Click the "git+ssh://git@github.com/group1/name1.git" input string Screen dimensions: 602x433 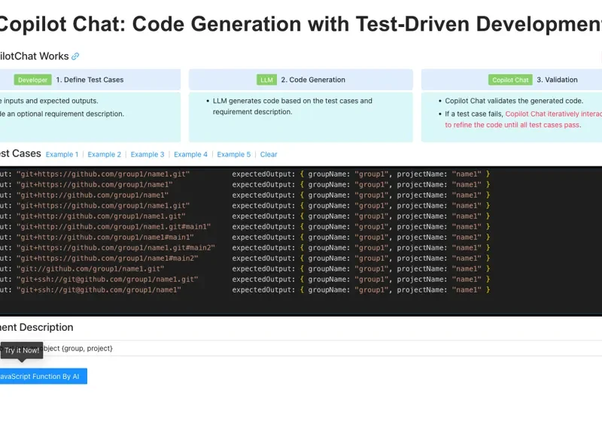(107, 279)
